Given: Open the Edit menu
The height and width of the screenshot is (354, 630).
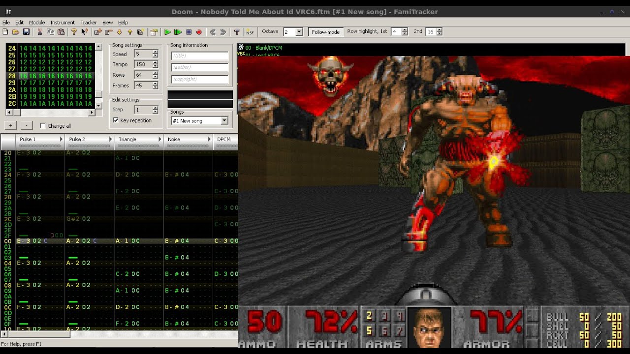Looking at the screenshot, I should [x=19, y=23].
